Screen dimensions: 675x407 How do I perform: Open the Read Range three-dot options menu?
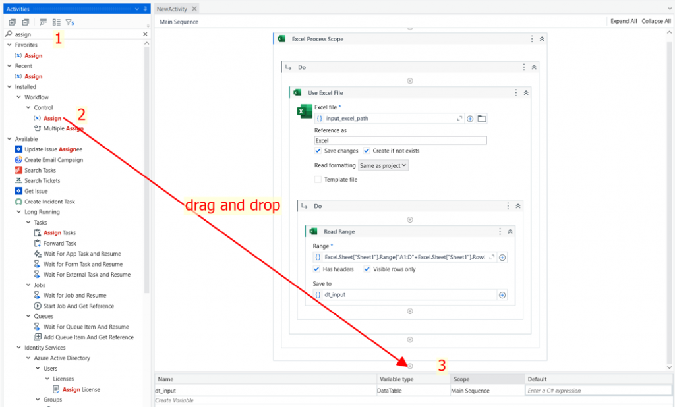[x=500, y=231]
